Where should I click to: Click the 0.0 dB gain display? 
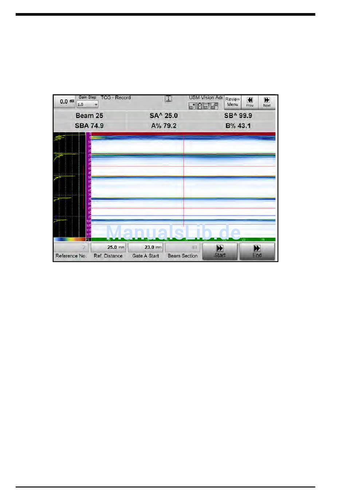coord(65,102)
